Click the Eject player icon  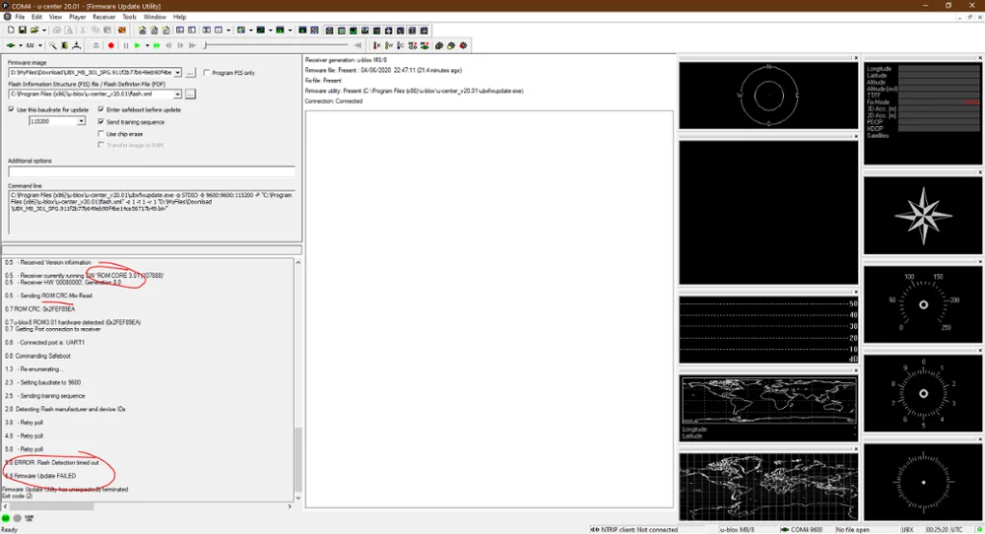97,45
